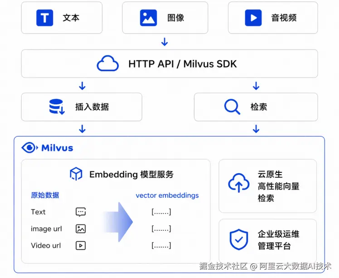Click the chat bubble icon in Text row
The width and height of the screenshot is (339, 278).
81,212
